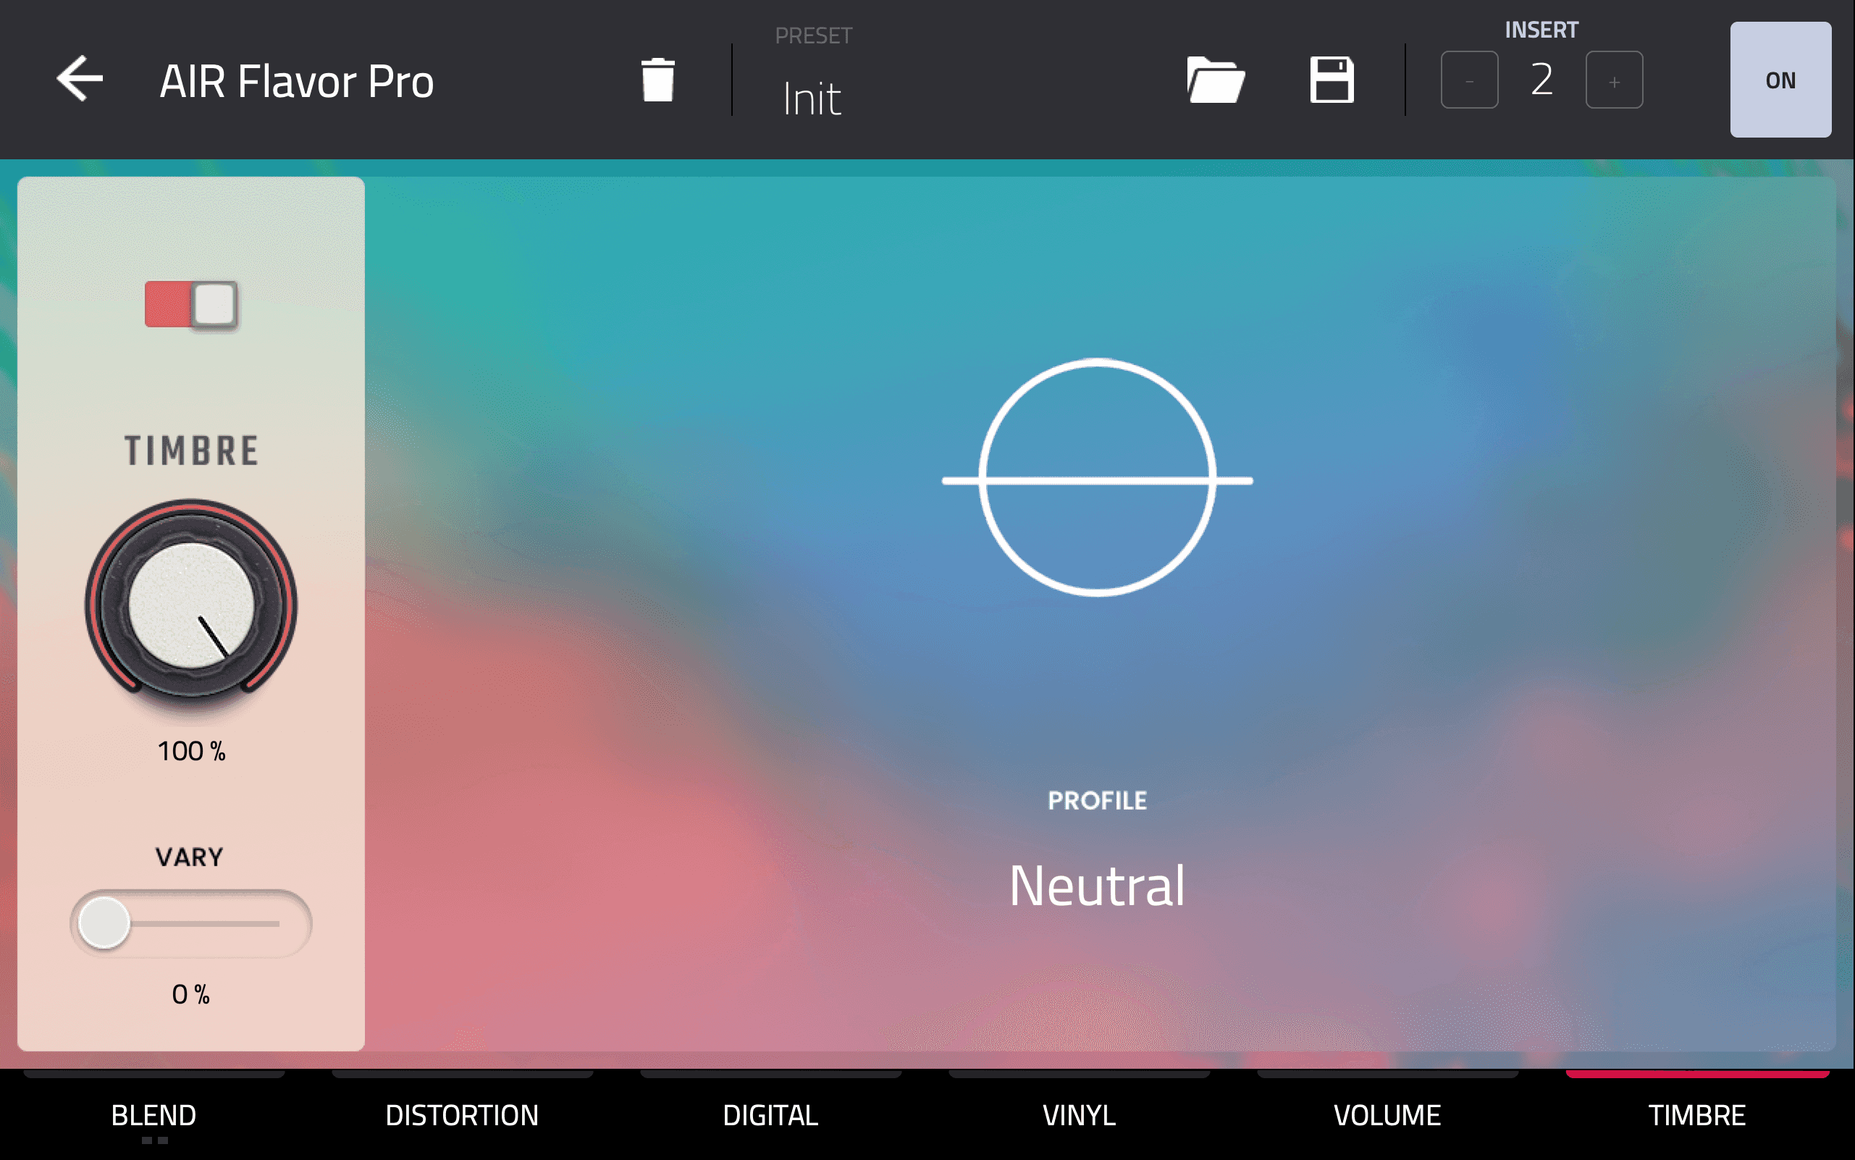
Task: Open the Digital tab
Action: coord(770,1114)
